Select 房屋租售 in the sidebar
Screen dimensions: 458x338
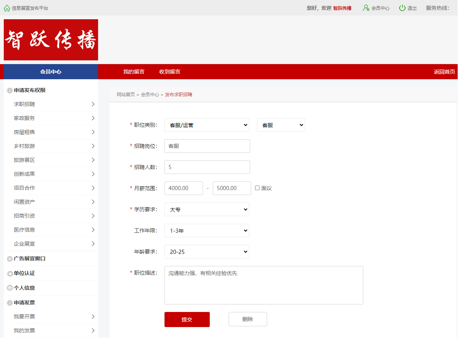point(25,132)
